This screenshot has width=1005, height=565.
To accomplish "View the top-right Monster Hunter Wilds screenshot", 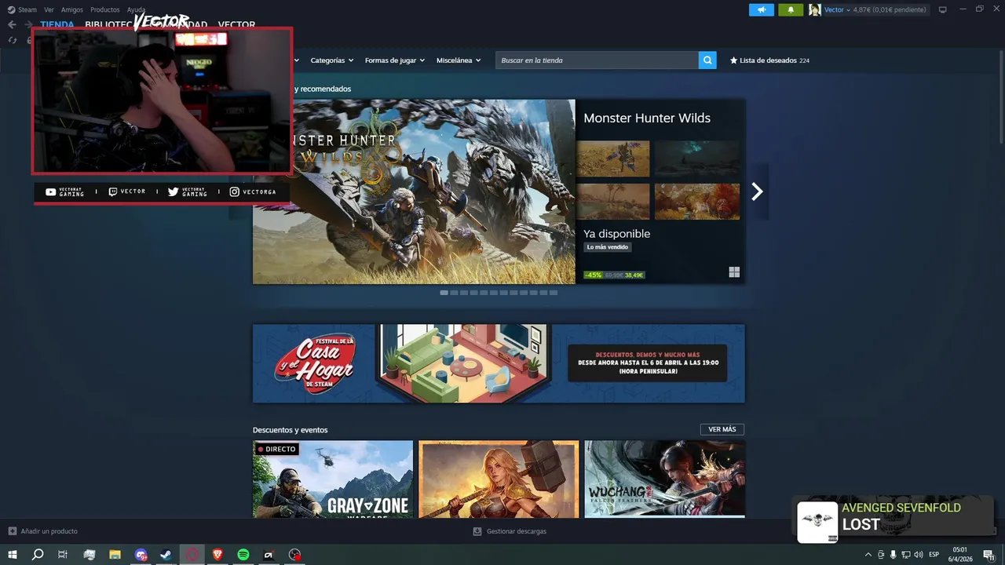I will 697,159.
